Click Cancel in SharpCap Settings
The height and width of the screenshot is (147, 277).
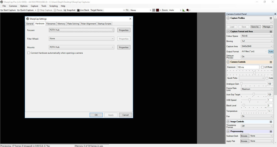[x=125, y=115]
